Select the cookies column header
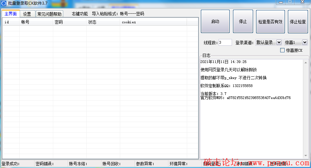The width and height of the screenshot is (311, 168). coord(153,22)
